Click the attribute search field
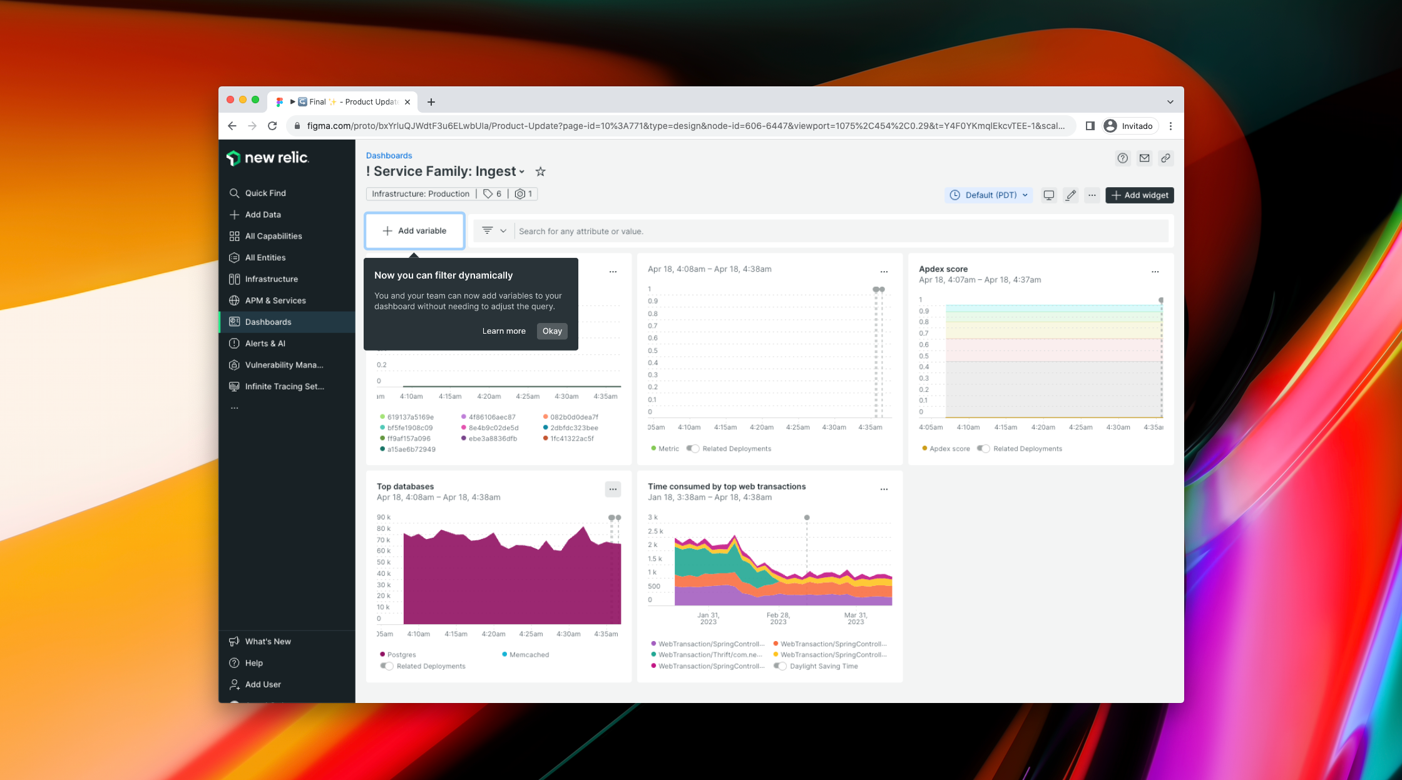This screenshot has height=780, width=1402. (x=842, y=231)
